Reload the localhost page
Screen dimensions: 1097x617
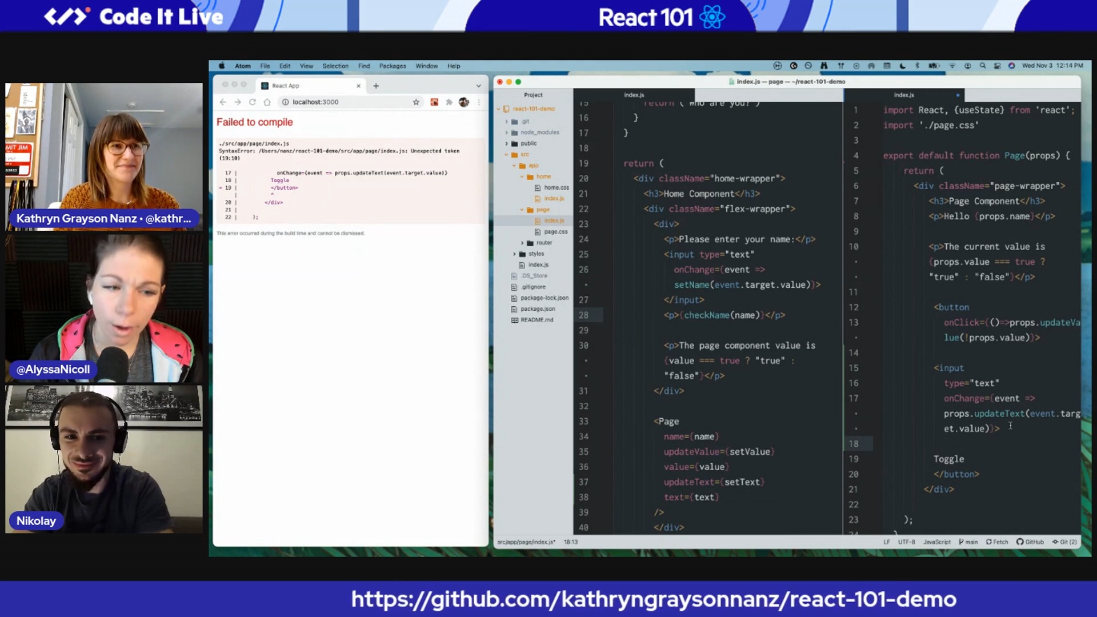(x=252, y=102)
